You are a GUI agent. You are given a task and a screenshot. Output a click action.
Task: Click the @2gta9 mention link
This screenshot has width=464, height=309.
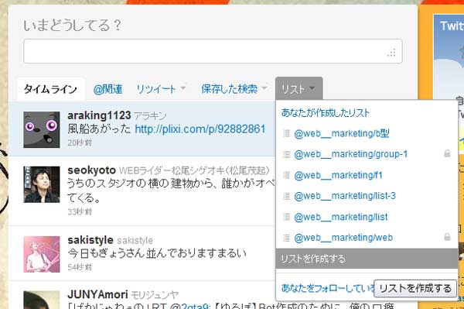click(x=190, y=307)
